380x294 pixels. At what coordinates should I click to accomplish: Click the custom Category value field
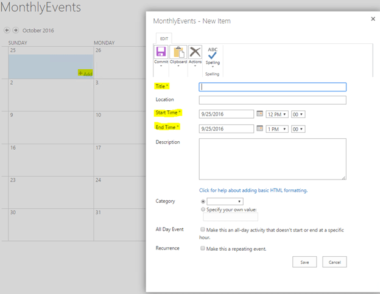(230, 217)
